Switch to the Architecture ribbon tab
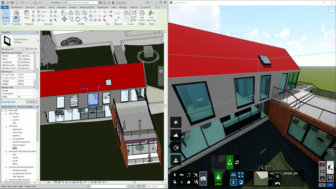The image size is (336, 189). pyautogui.click(x=16, y=7)
